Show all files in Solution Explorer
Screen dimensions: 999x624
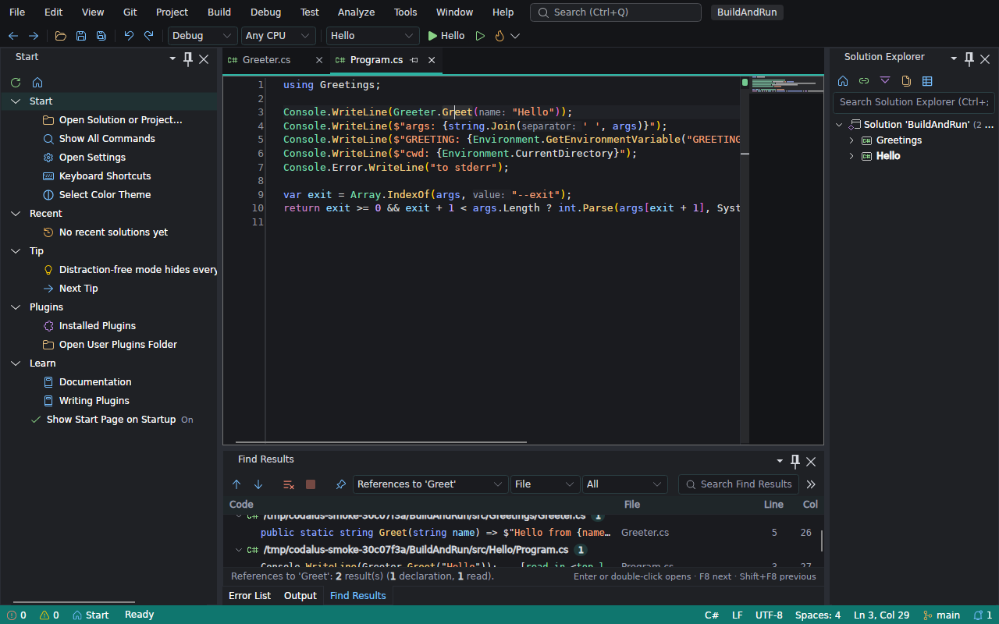pos(906,81)
